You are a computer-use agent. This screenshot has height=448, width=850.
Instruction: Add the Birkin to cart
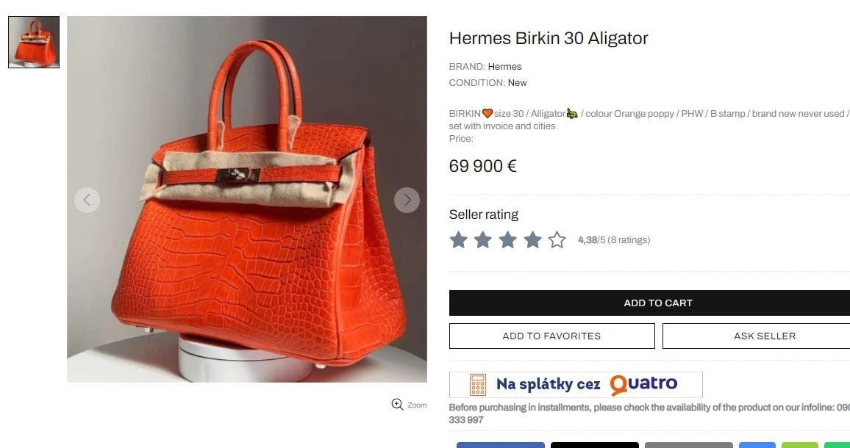pos(649,303)
